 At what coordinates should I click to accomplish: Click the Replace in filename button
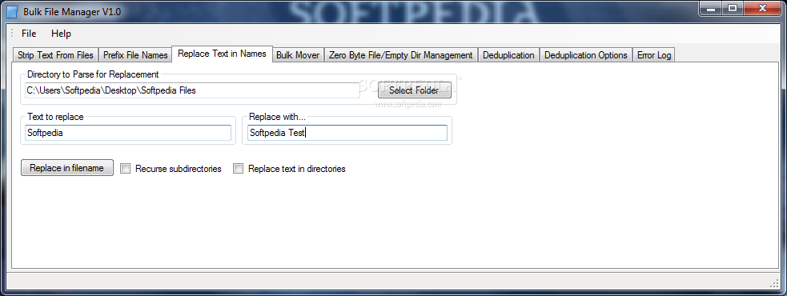66,168
